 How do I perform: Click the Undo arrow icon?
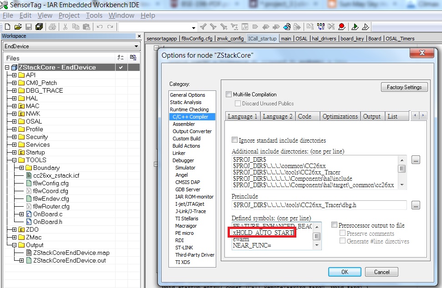(100, 27)
